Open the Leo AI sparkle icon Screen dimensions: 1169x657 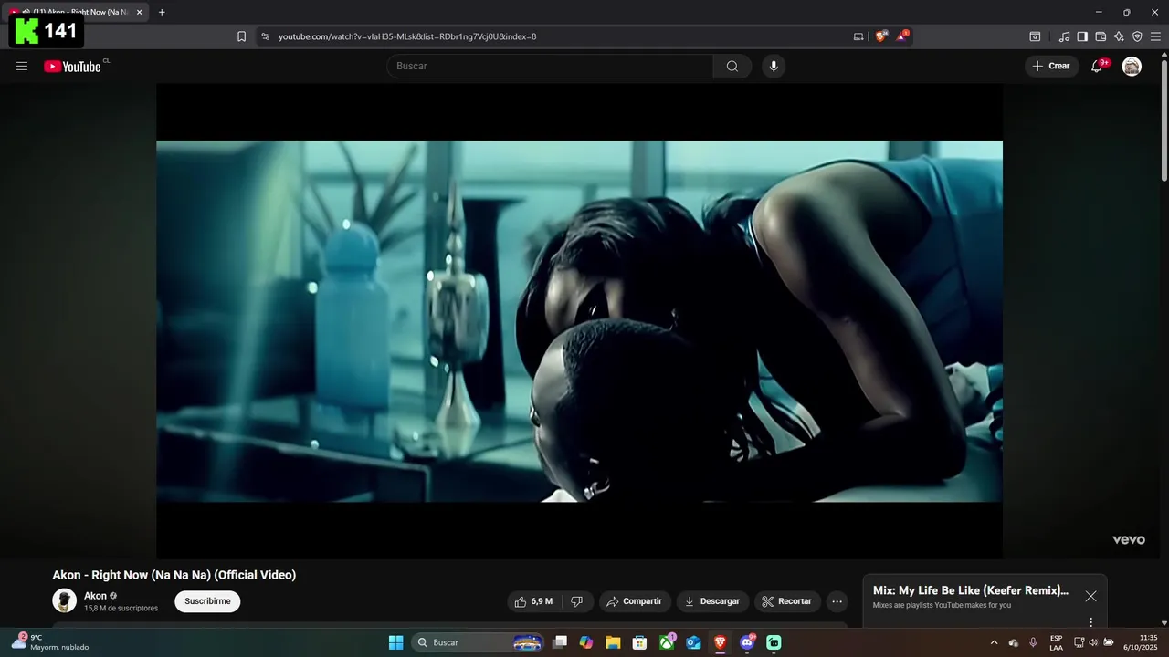coord(1119,36)
